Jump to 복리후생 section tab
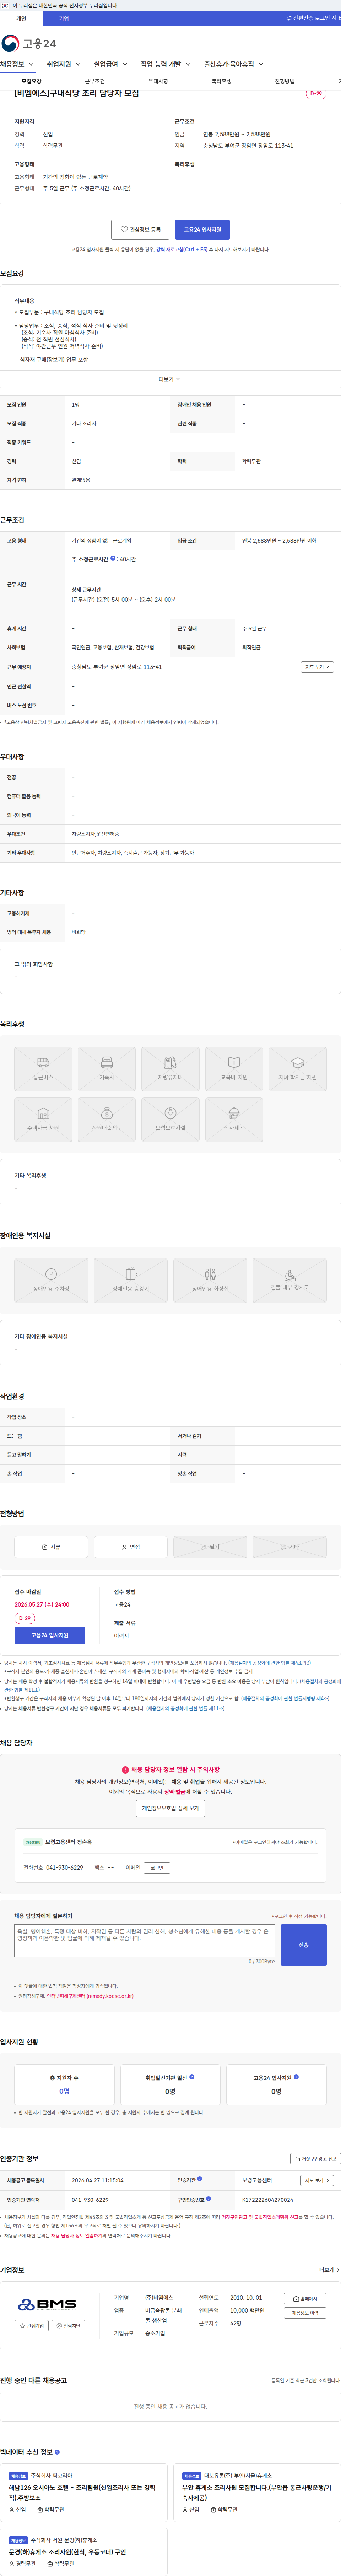Image resolution: width=341 pixels, height=2576 pixels. tap(221, 81)
